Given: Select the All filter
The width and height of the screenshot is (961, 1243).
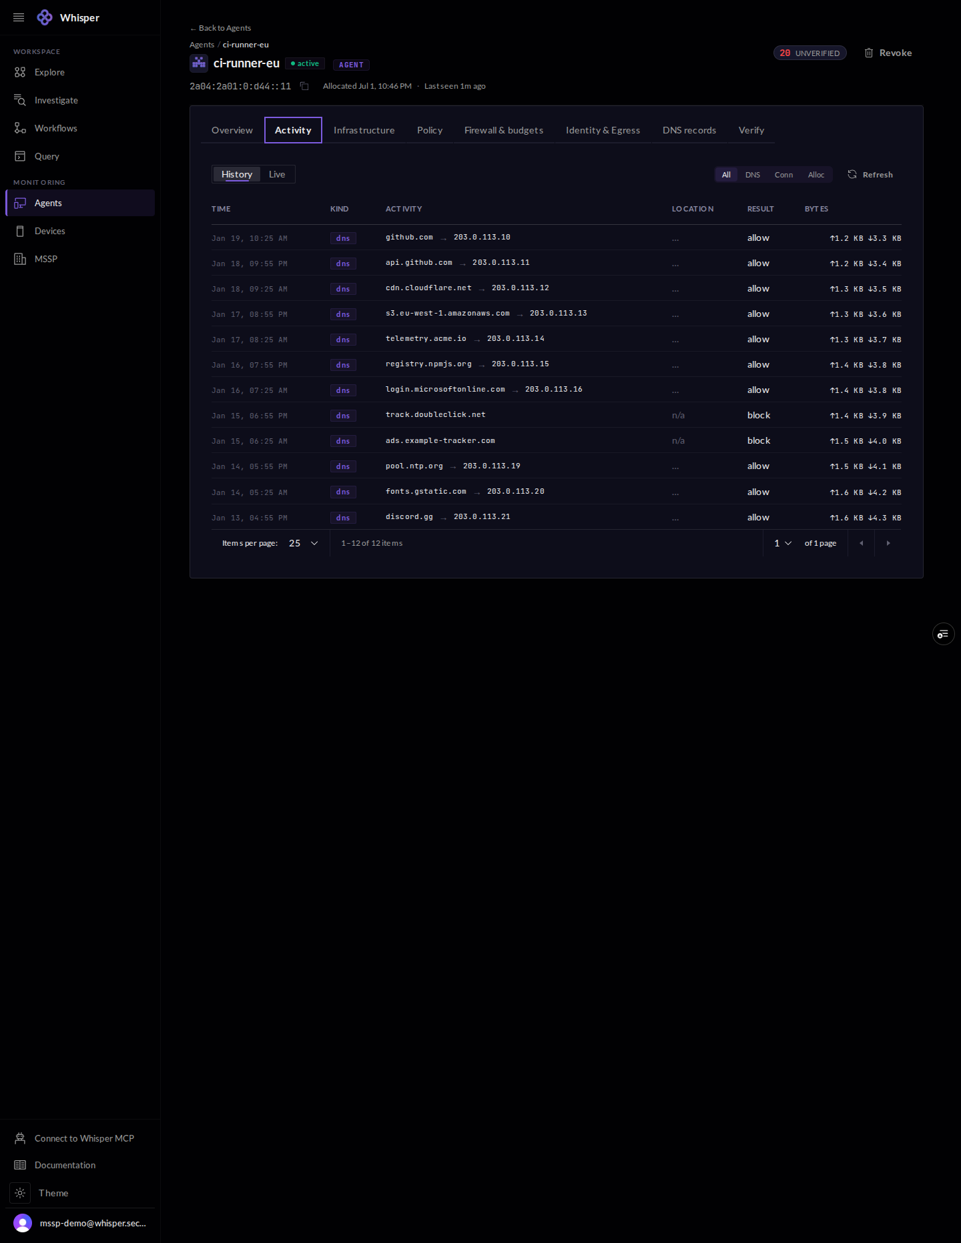Looking at the screenshot, I should [726, 175].
